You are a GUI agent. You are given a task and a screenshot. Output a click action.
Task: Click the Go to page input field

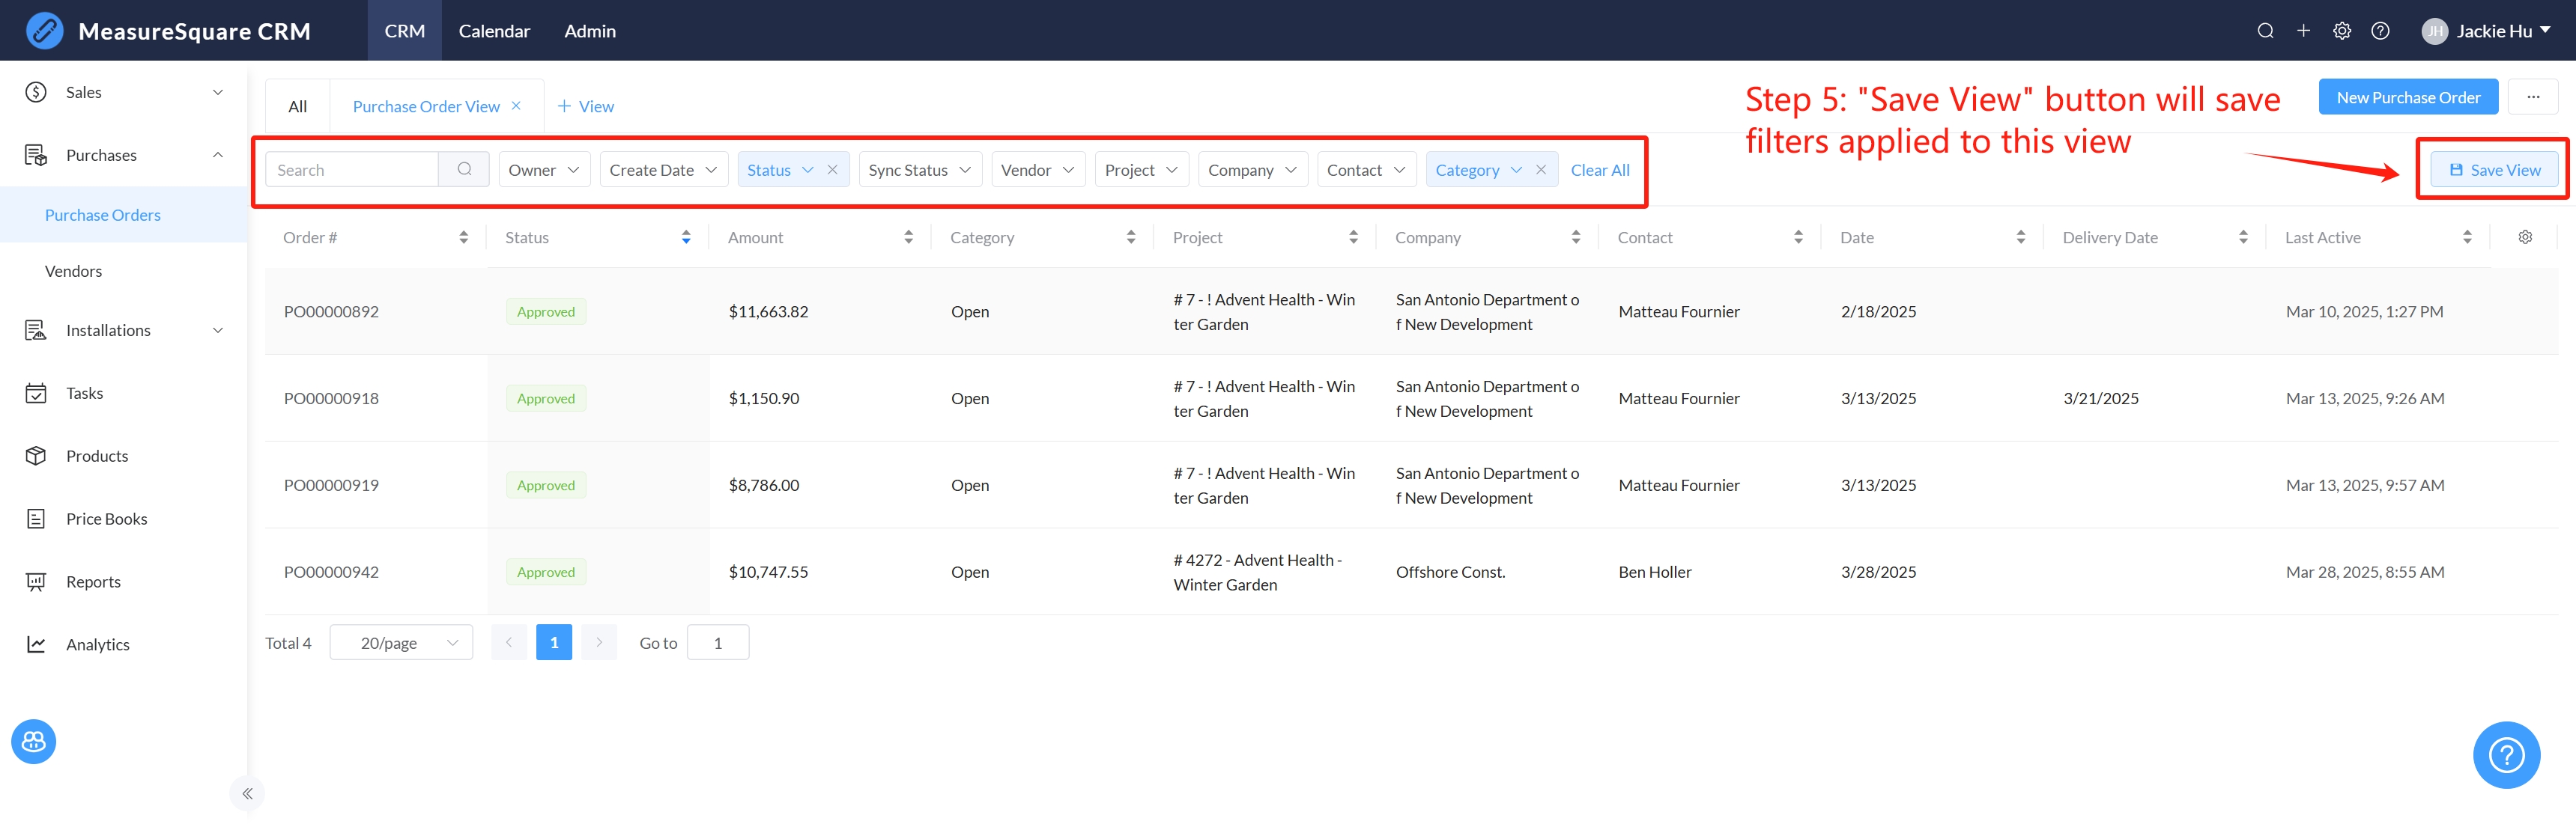pos(718,642)
